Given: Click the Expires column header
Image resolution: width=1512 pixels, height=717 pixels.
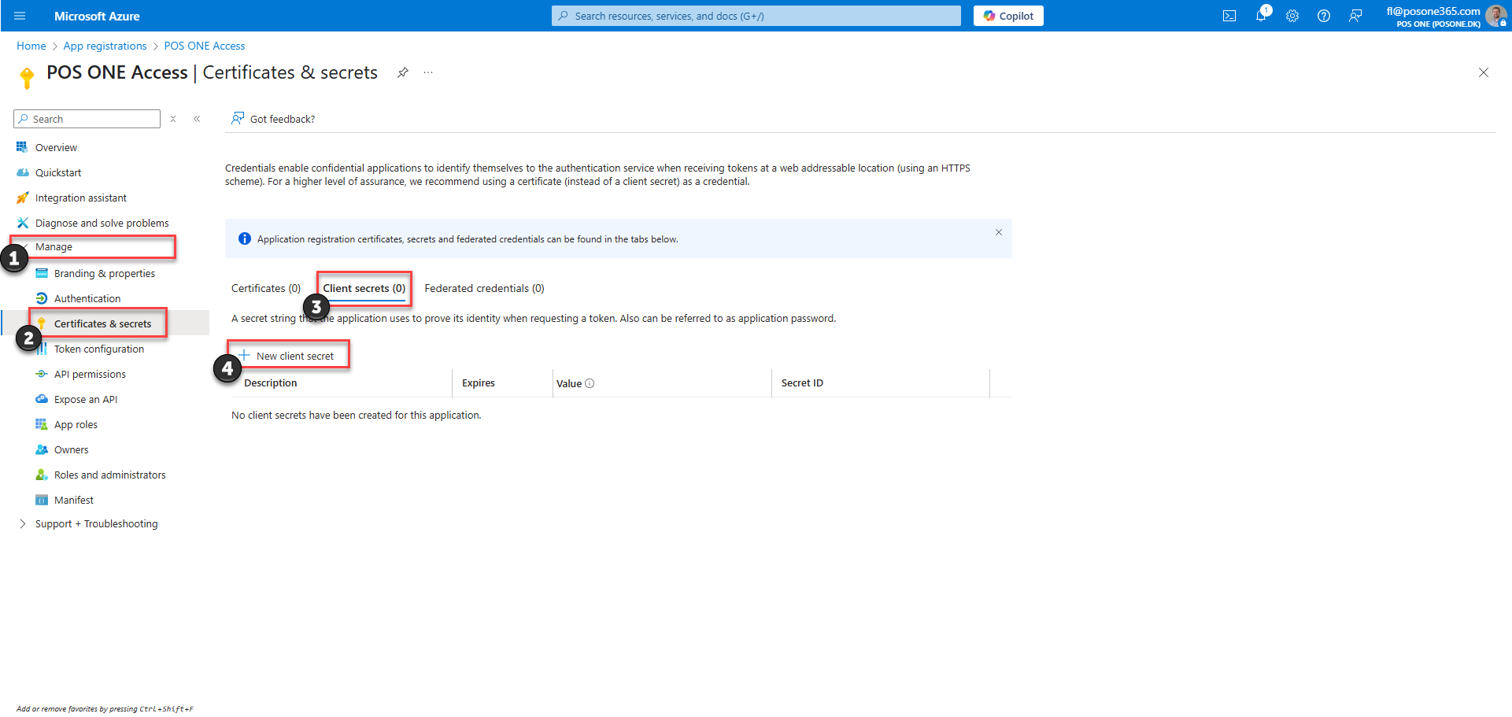Looking at the screenshot, I should click(479, 383).
